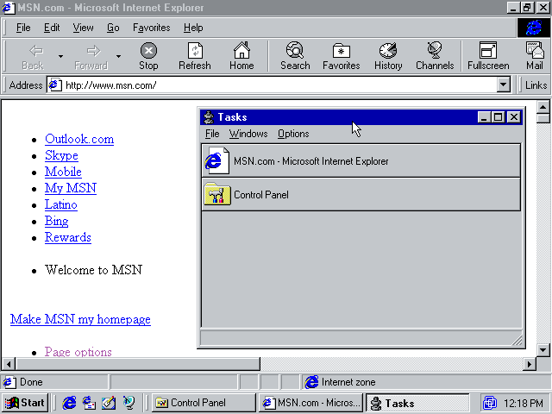Click the Internet zone status icon

tap(311, 382)
